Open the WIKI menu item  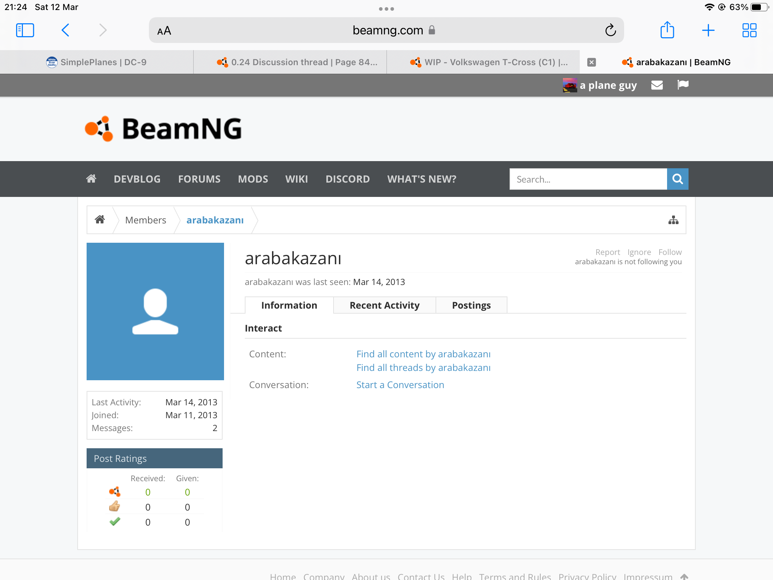296,179
